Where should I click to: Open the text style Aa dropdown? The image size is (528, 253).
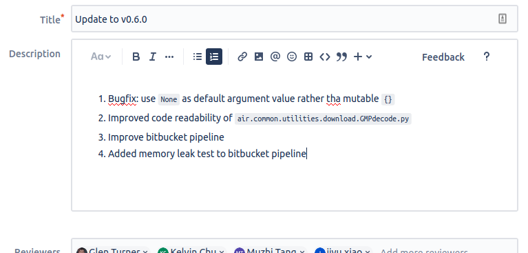tap(101, 57)
